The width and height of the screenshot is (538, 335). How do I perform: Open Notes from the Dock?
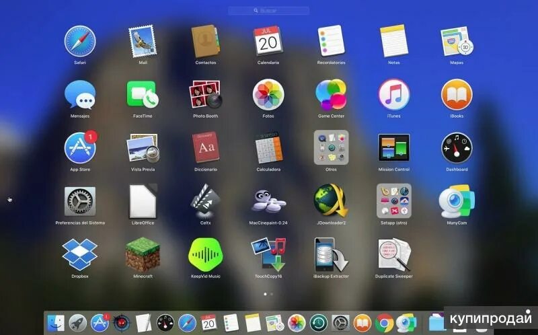coord(253,323)
